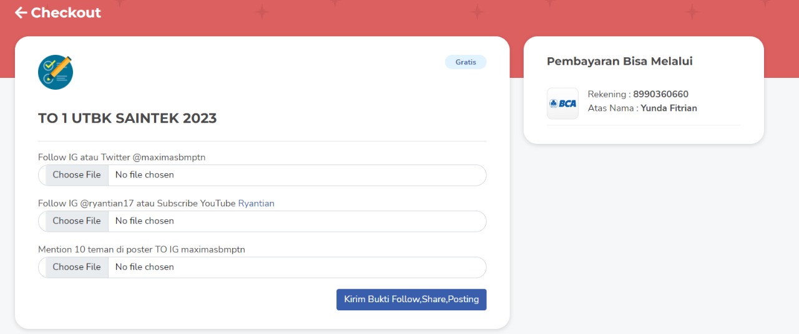Click the account number 8990360660
The image size is (799, 334).
660,95
